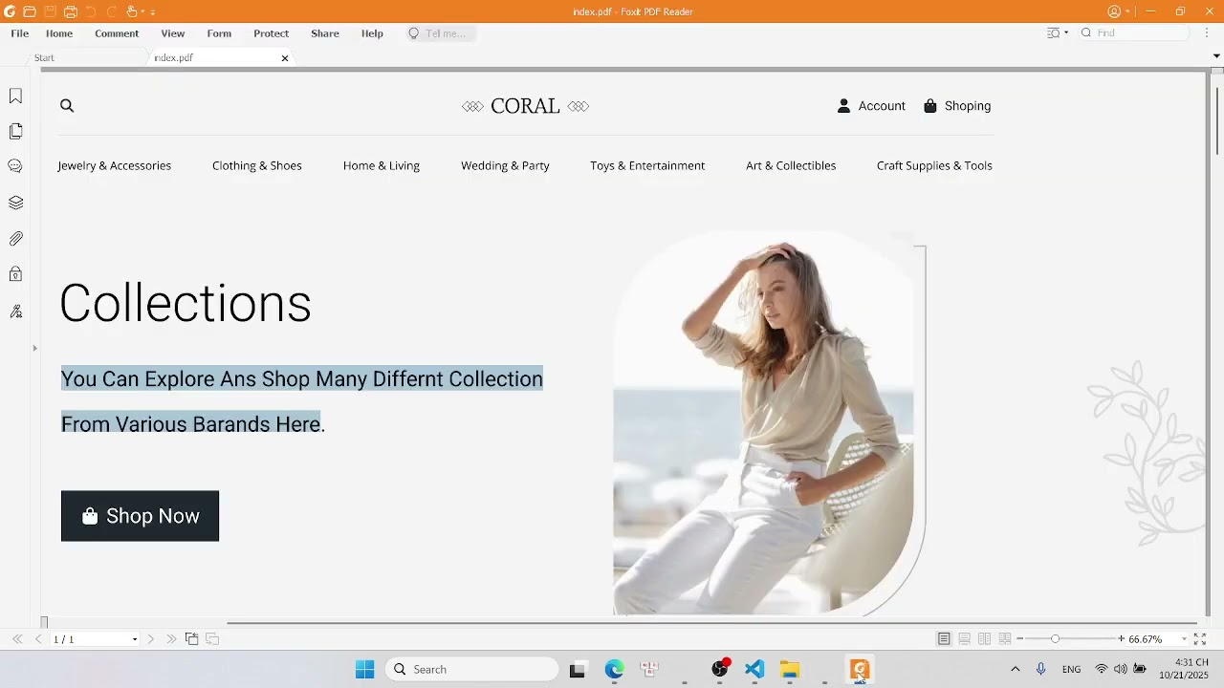1224x688 pixels.
Task: Click the Shoping bag link
Action: tap(956, 106)
